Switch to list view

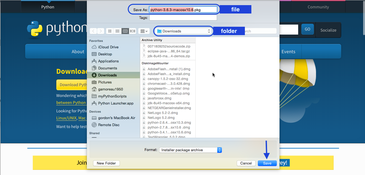click(x=117, y=31)
